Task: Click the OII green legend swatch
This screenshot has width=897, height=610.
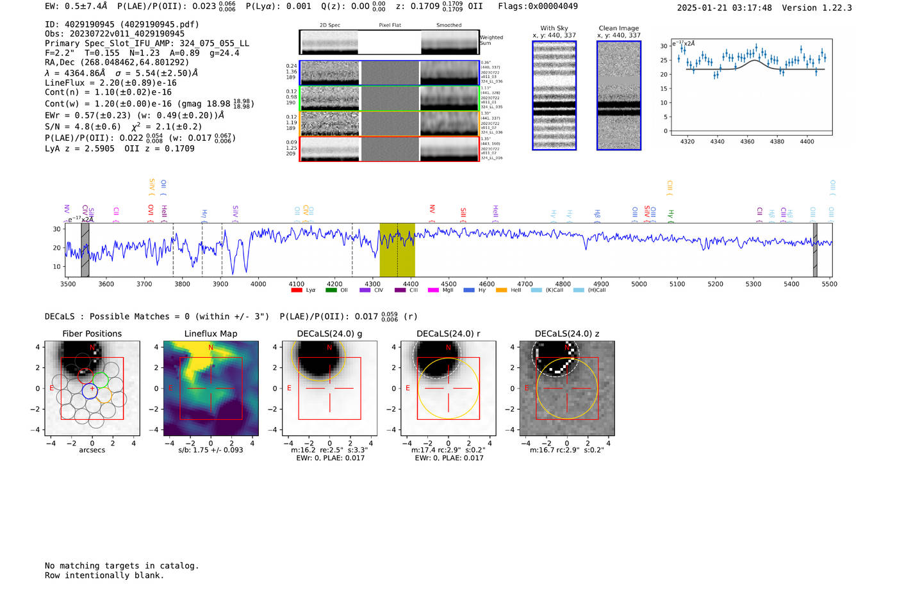Action: [x=331, y=290]
